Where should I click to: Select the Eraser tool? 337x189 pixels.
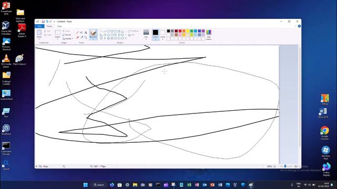[77, 37]
